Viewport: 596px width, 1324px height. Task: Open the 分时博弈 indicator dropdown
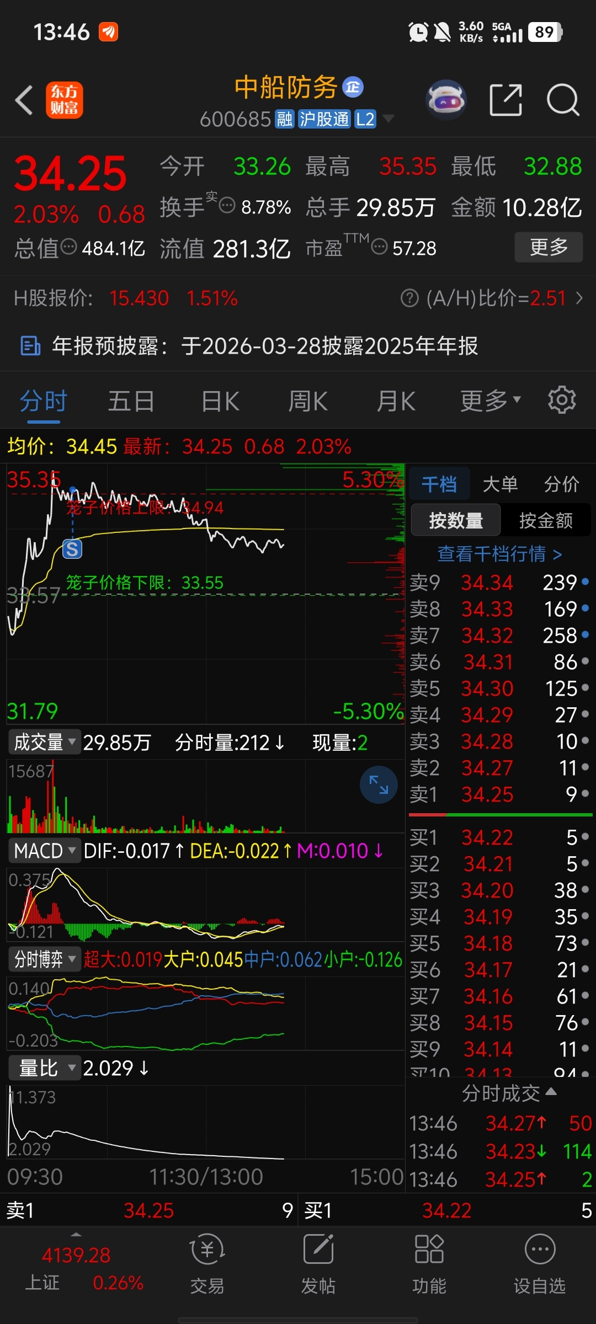tap(44, 959)
